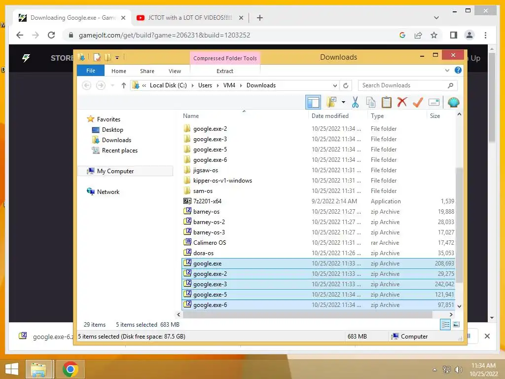Toggle the navigation pane toolbar button
The height and width of the screenshot is (379, 505).
(x=313, y=103)
